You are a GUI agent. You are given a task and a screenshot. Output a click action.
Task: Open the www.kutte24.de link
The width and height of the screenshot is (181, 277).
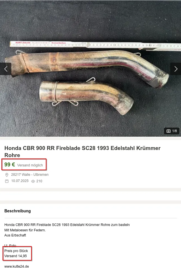(17, 267)
